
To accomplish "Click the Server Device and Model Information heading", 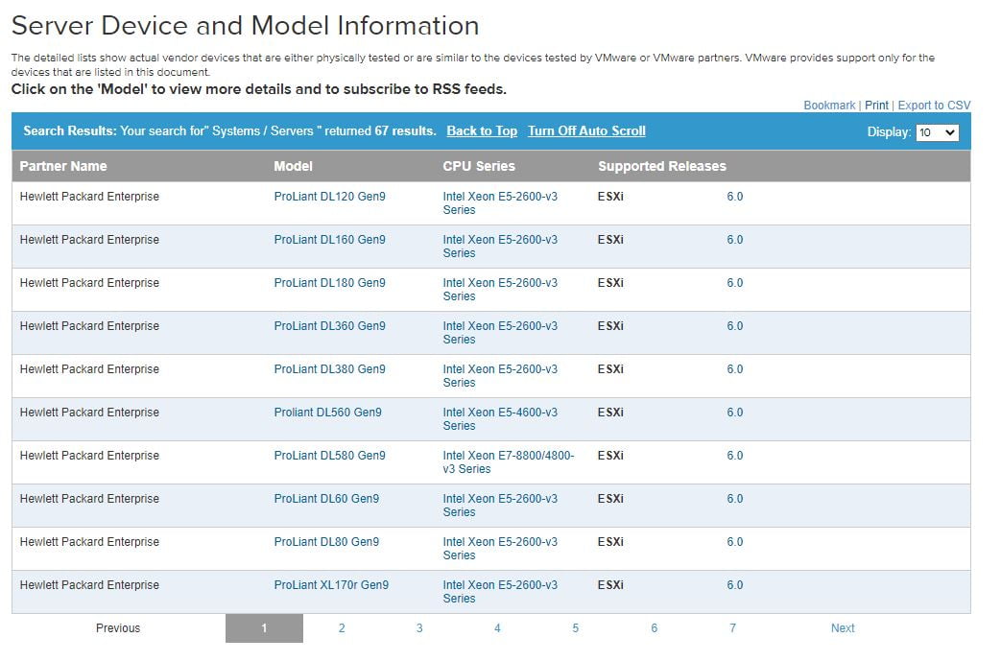I will [245, 26].
